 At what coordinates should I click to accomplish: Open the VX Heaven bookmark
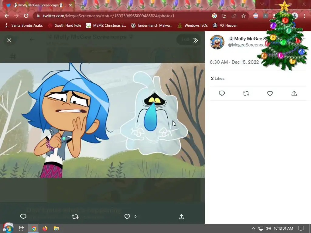[x=225, y=25]
